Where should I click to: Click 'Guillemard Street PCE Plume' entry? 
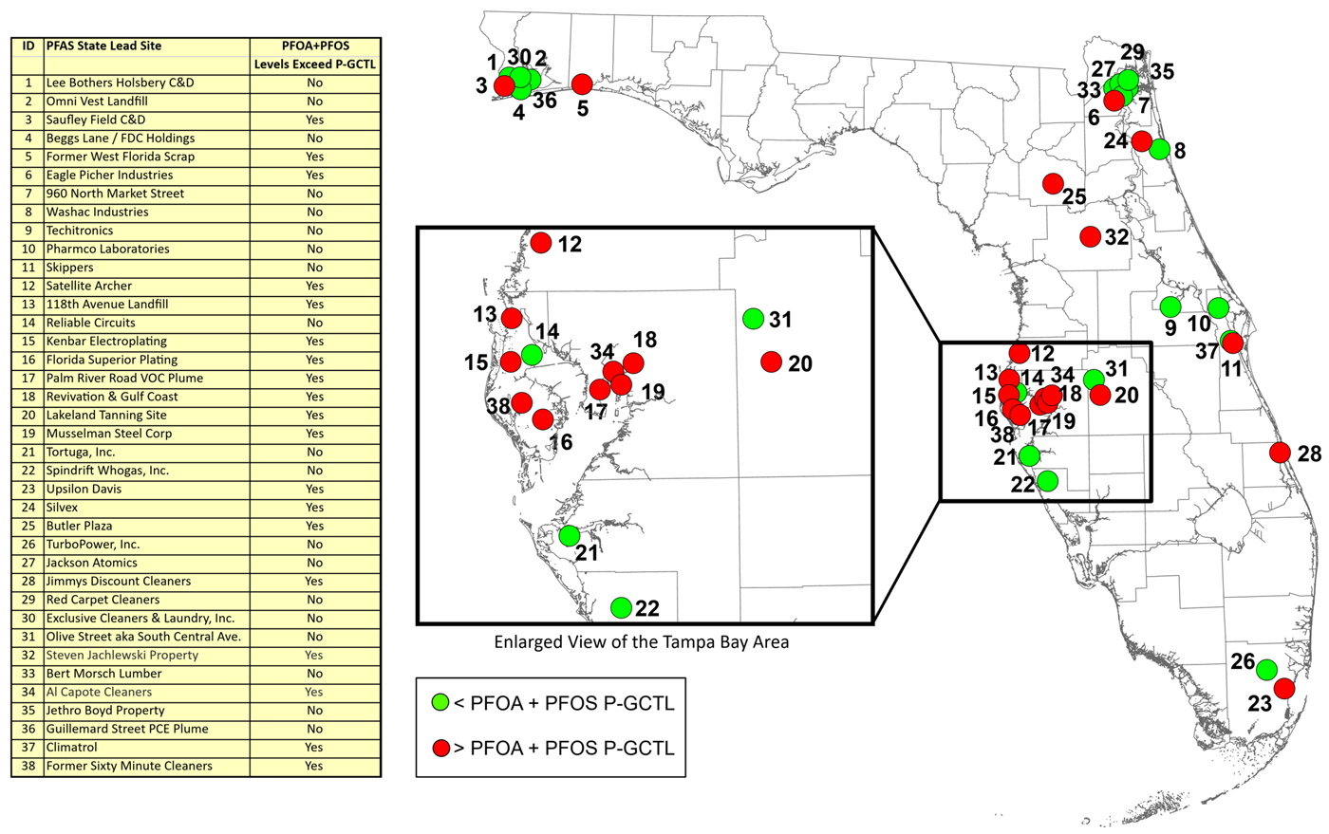click(127, 729)
